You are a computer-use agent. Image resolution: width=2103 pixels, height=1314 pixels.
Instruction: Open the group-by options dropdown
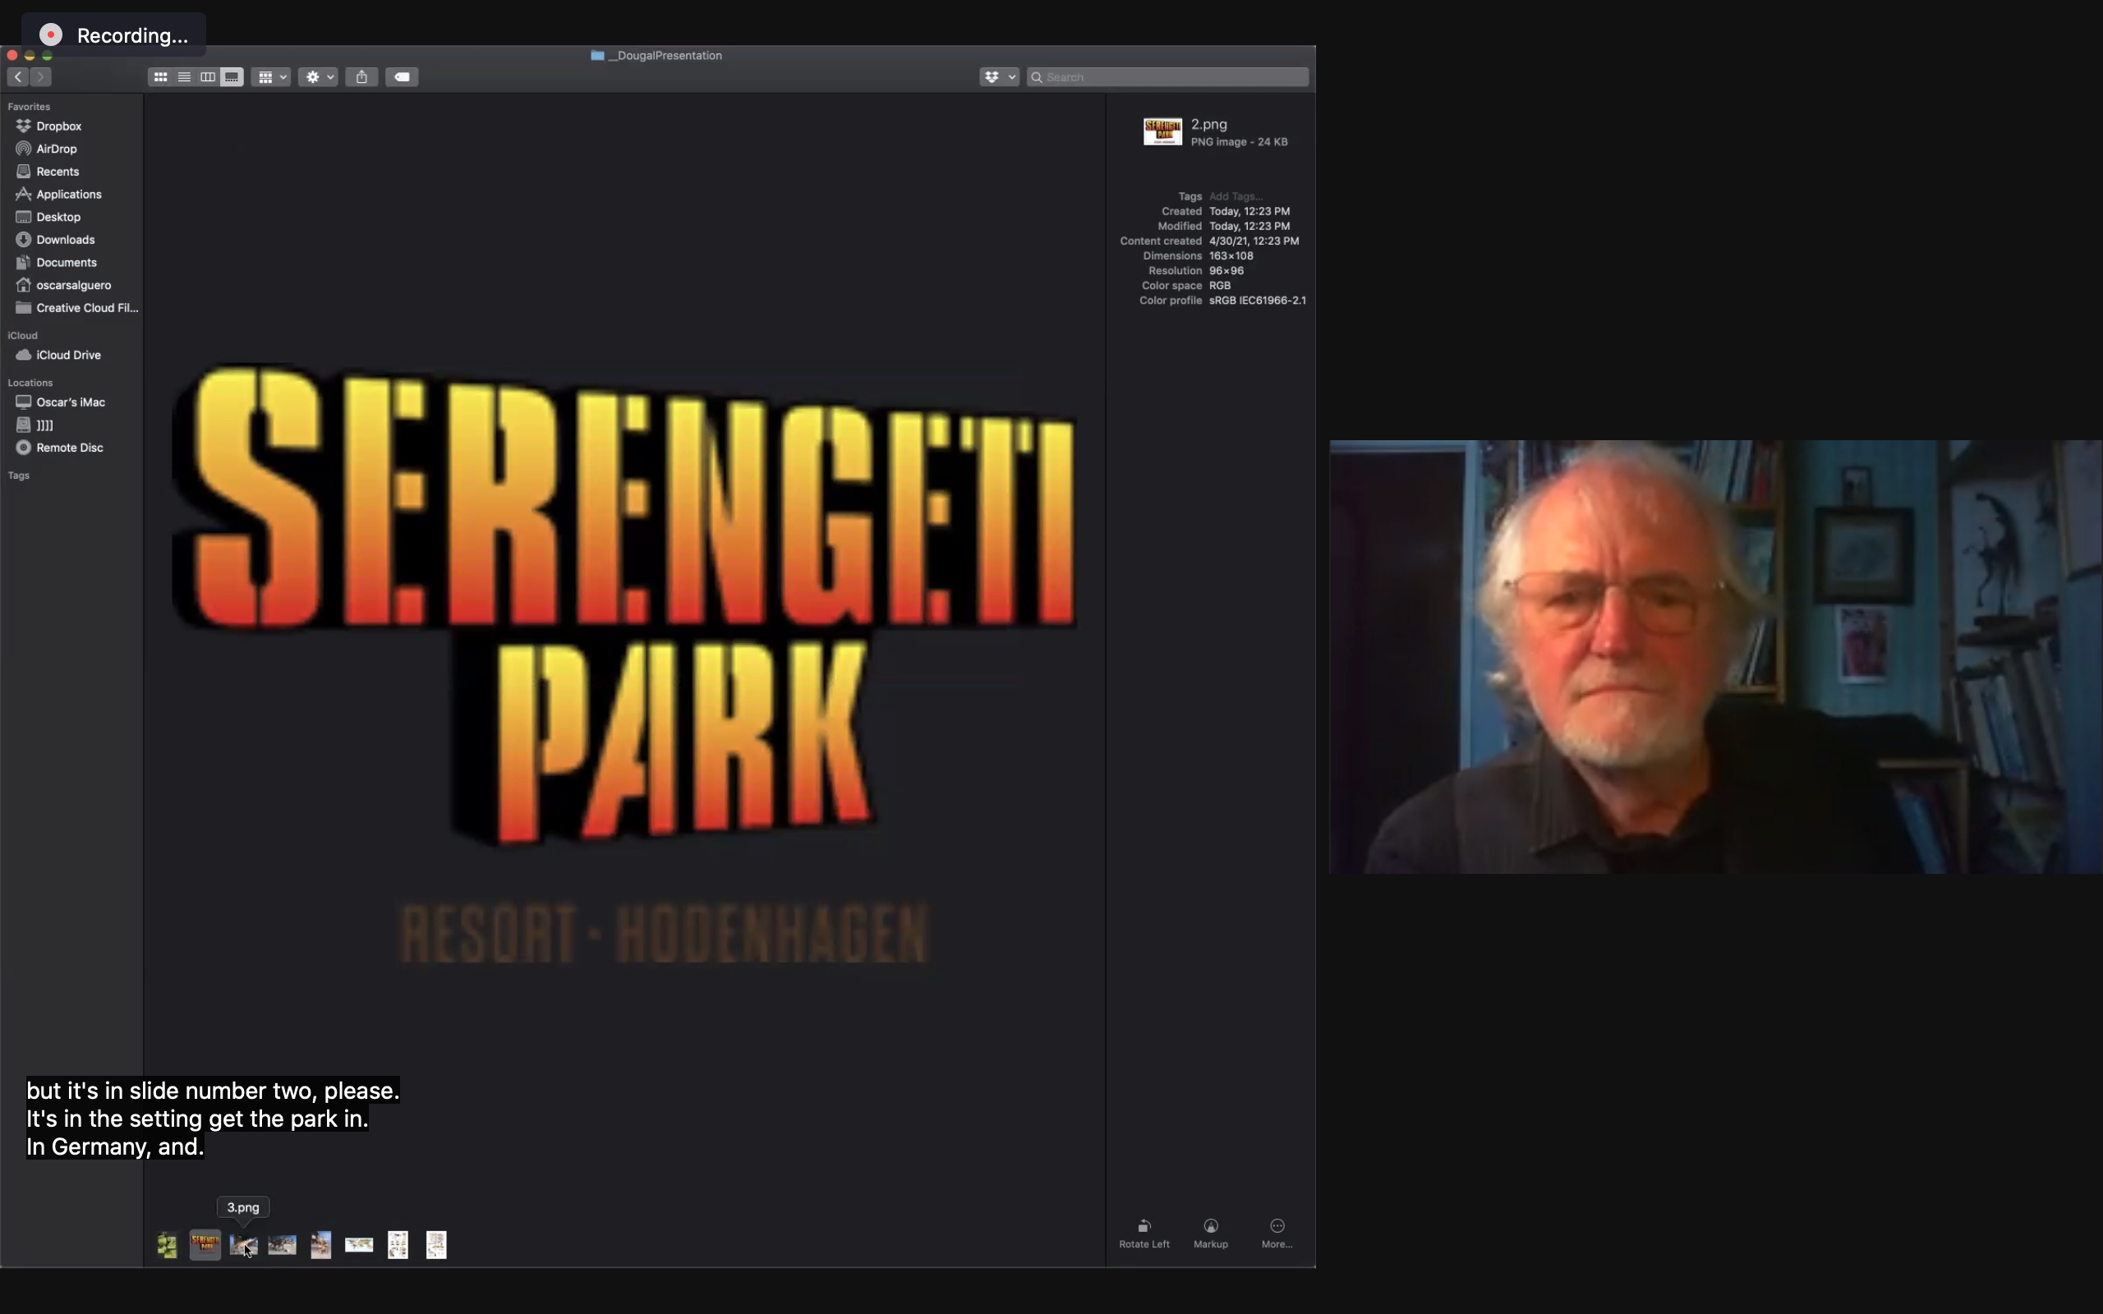click(271, 77)
